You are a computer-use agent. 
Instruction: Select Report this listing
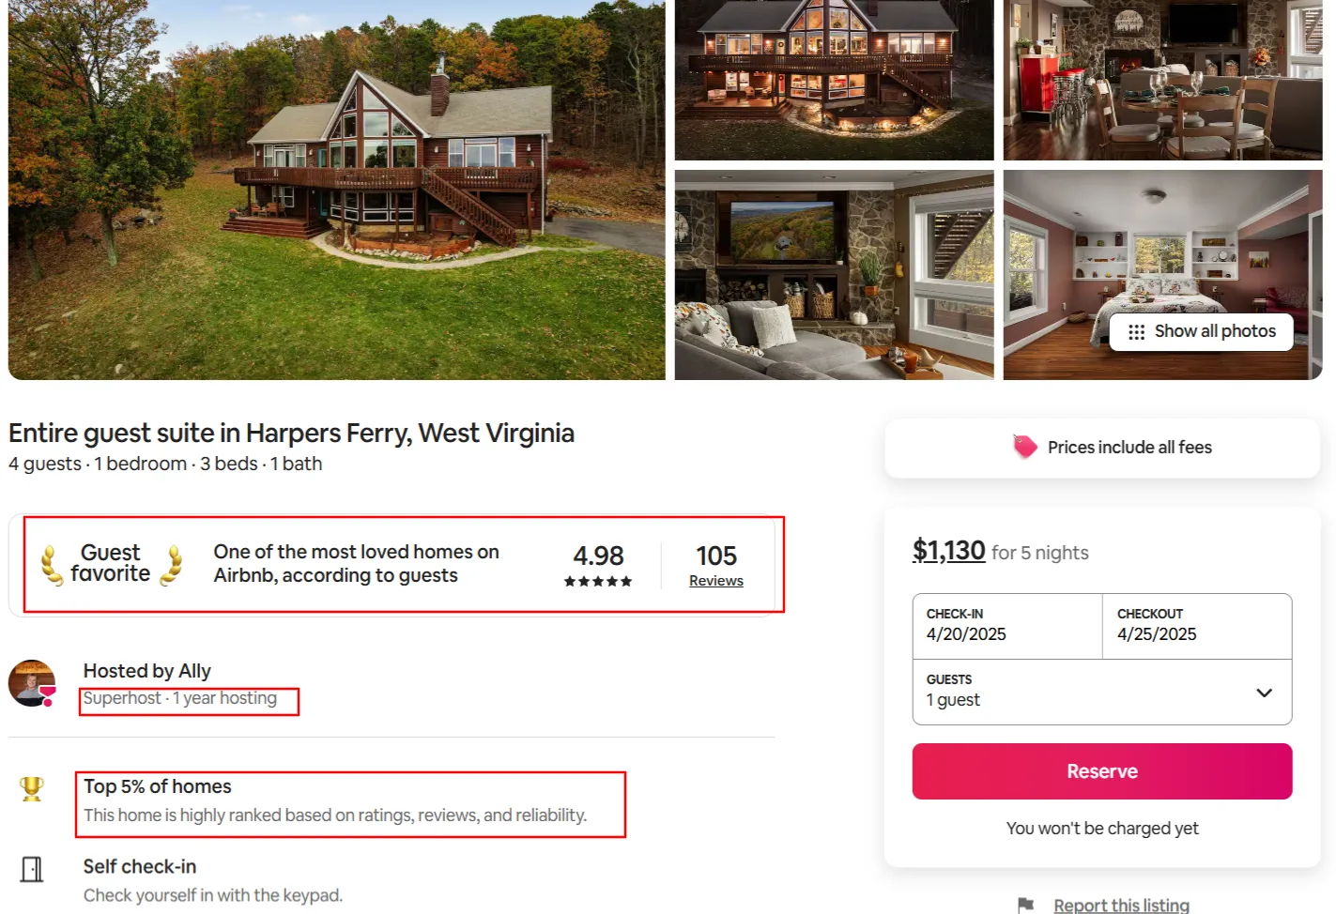pos(1120,904)
